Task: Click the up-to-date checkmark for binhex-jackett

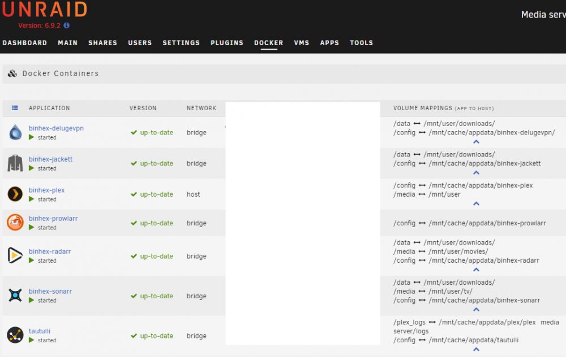Action: 134,164
